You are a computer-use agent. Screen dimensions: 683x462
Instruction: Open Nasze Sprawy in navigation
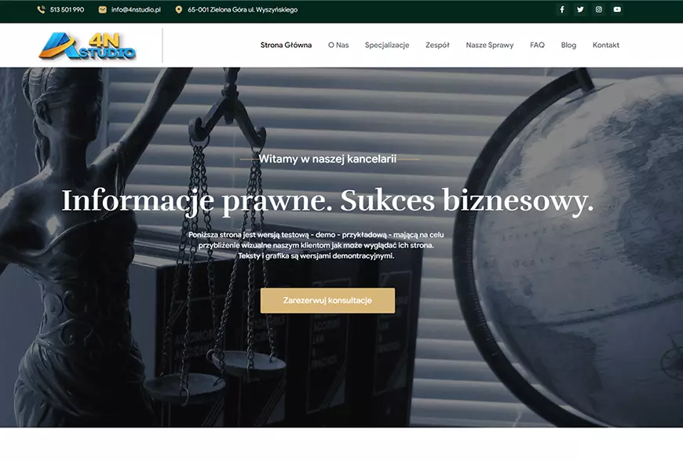pyautogui.click(x=490, y=45)
